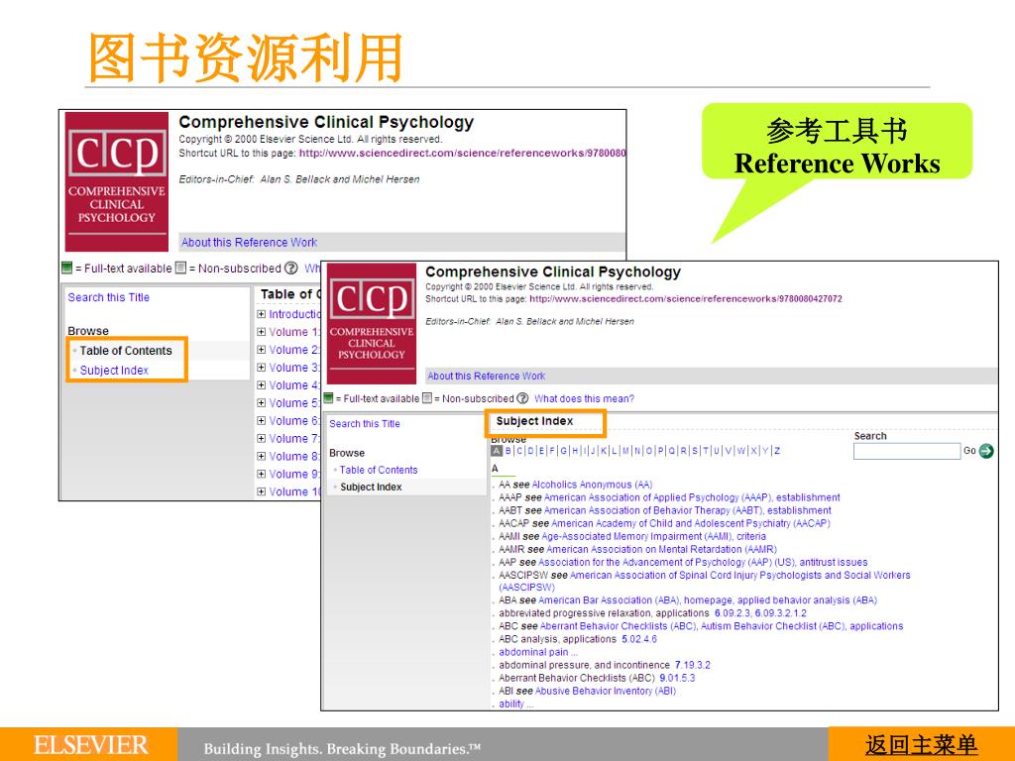This screenshot has width=1015, height=761.
Task: Jump to letter Z in alphabet browse
Action: coord(777,451)
